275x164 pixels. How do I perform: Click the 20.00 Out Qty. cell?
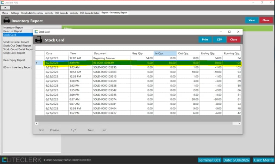pos(188,99)
